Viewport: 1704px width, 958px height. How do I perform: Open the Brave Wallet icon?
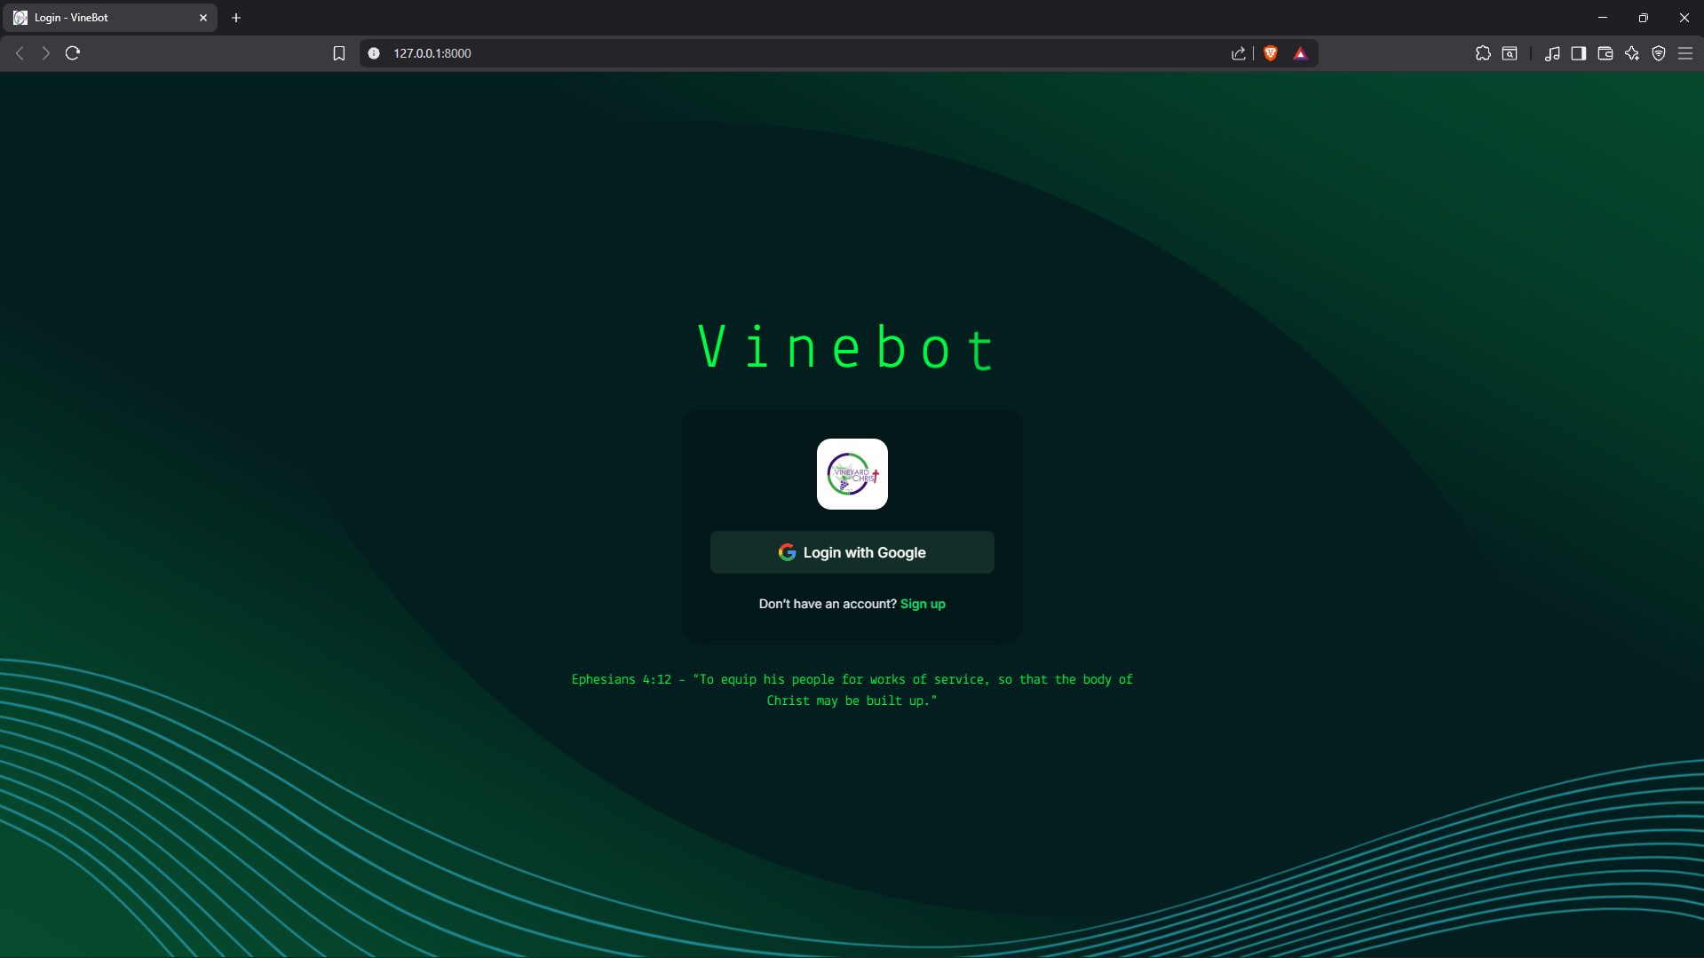(1605, 53)
